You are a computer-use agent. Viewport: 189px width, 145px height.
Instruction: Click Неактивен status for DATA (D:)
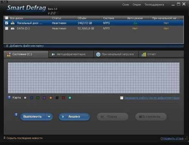coord(59,29)
